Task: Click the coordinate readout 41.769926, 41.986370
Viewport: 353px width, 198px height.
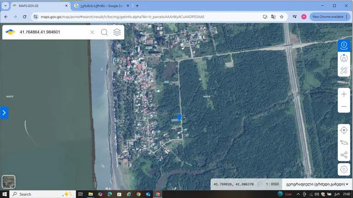Action: (x=233, y=184)
